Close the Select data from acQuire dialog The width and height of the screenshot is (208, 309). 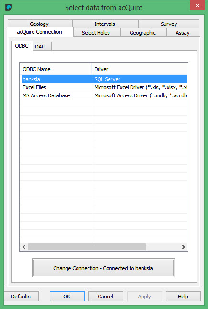[197, 5]
